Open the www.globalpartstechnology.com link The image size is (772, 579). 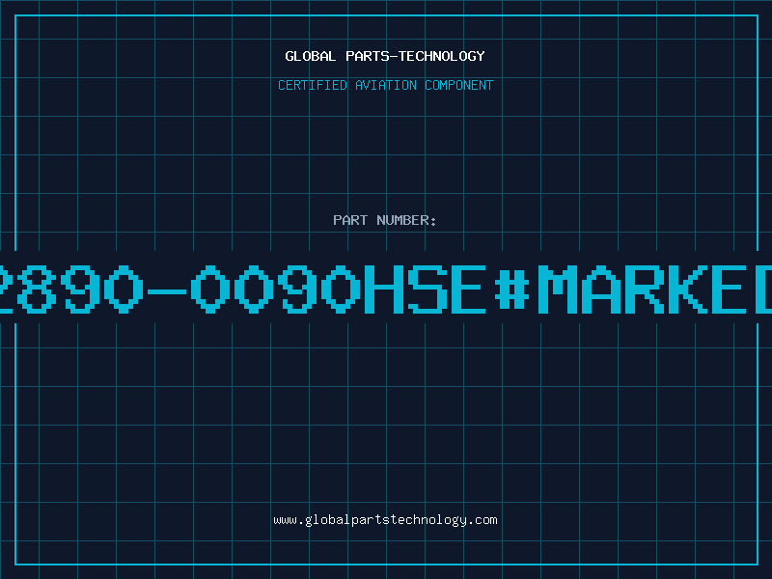pos(385,520)
